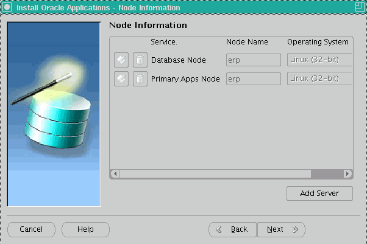Click the Service column header

tap(164, 42)
